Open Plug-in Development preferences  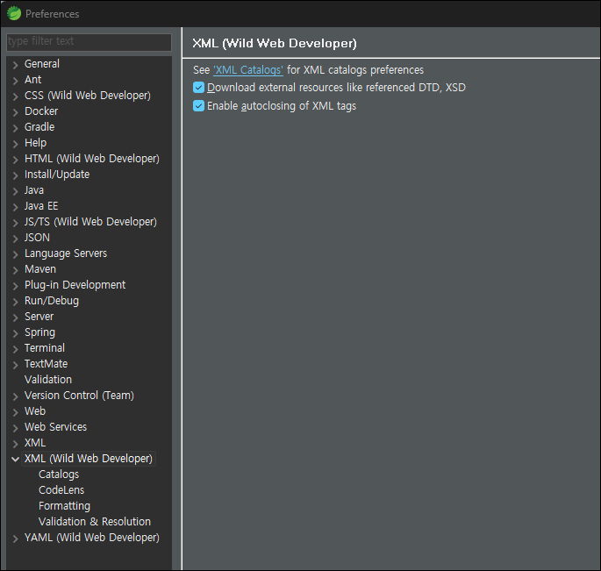75,285
